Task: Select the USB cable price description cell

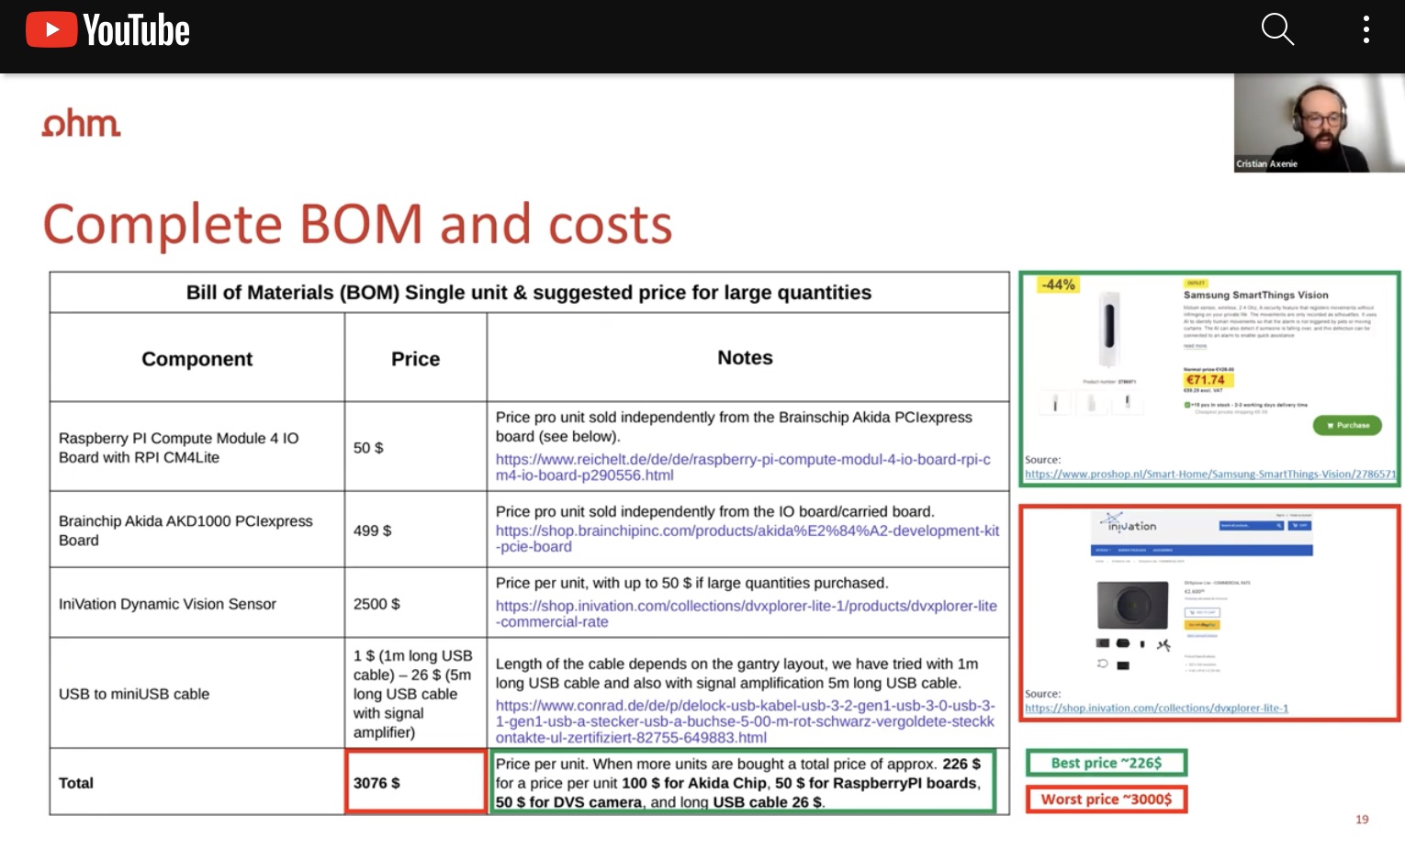Action: click(x=416, y=694)
